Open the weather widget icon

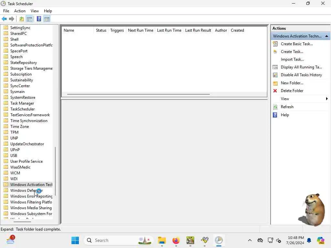point(10,240)
